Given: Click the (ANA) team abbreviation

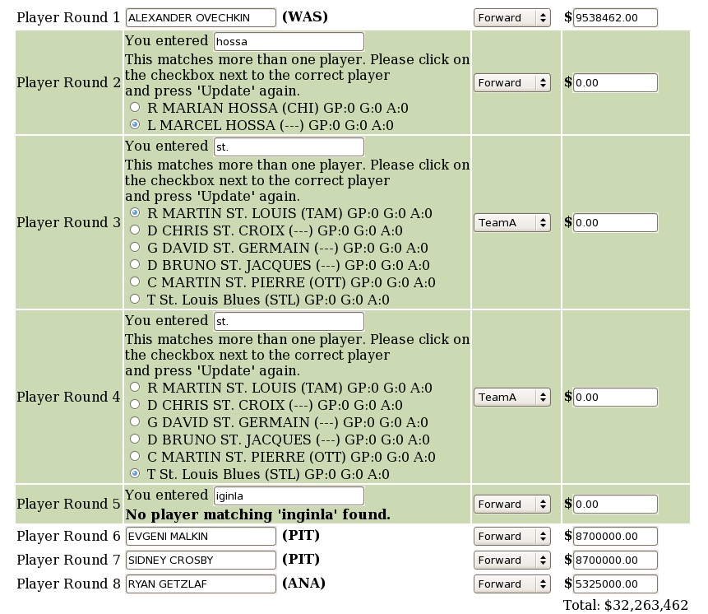Looking at the screenshot, I should pyautogui.click(x=303, y=584).
